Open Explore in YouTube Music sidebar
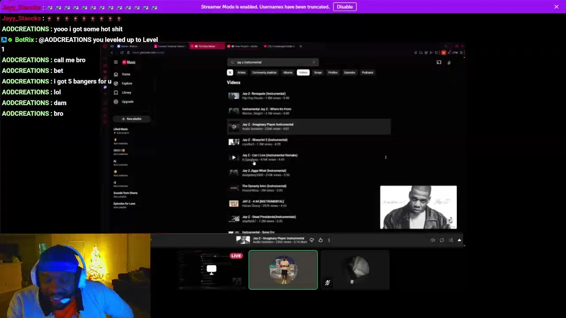The image size is (566, 318). point(123,83)
